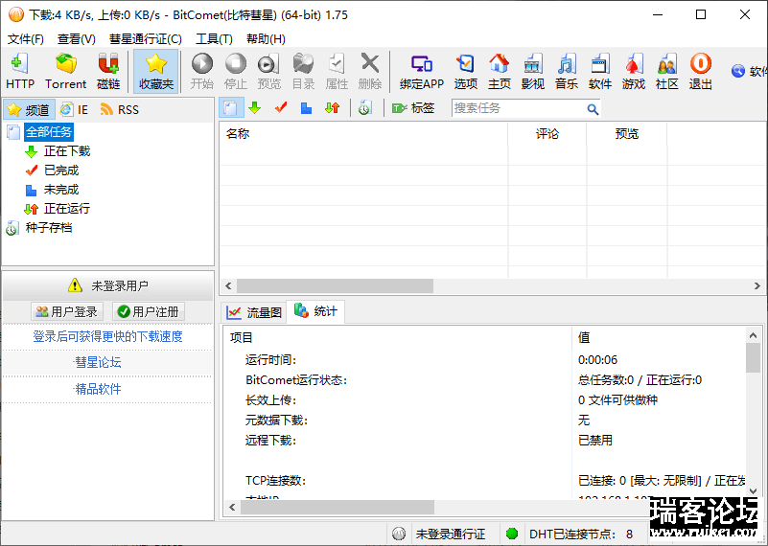This screenshot has height=546, width=768.
Task: Open the 选项 options icon
Action: click(465, 72)
